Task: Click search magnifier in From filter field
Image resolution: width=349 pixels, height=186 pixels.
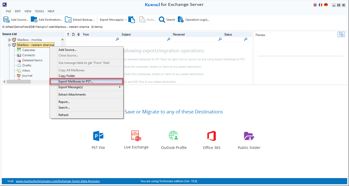Action: click(117, 39)
